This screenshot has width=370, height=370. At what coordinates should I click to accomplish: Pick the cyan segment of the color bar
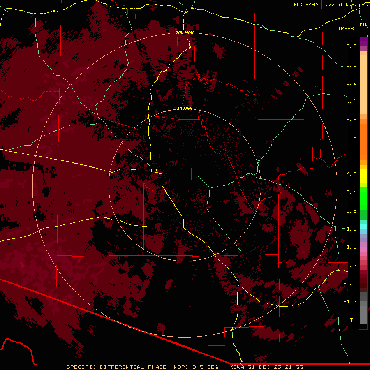coord(363,226)
